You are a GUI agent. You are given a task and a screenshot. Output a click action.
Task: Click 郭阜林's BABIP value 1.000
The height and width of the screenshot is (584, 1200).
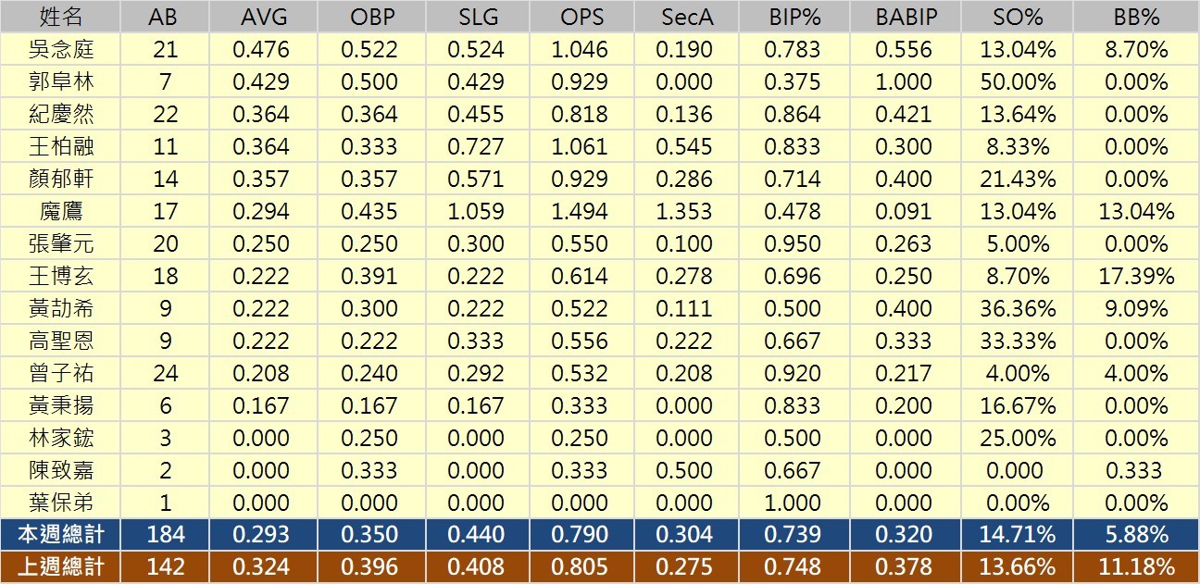(903, 82)
